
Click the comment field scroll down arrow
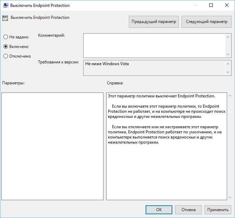228,54
